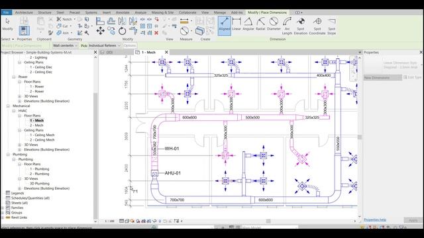
Task: Open the New Dimensions type filter dropdown
Action: click(382, 78)
